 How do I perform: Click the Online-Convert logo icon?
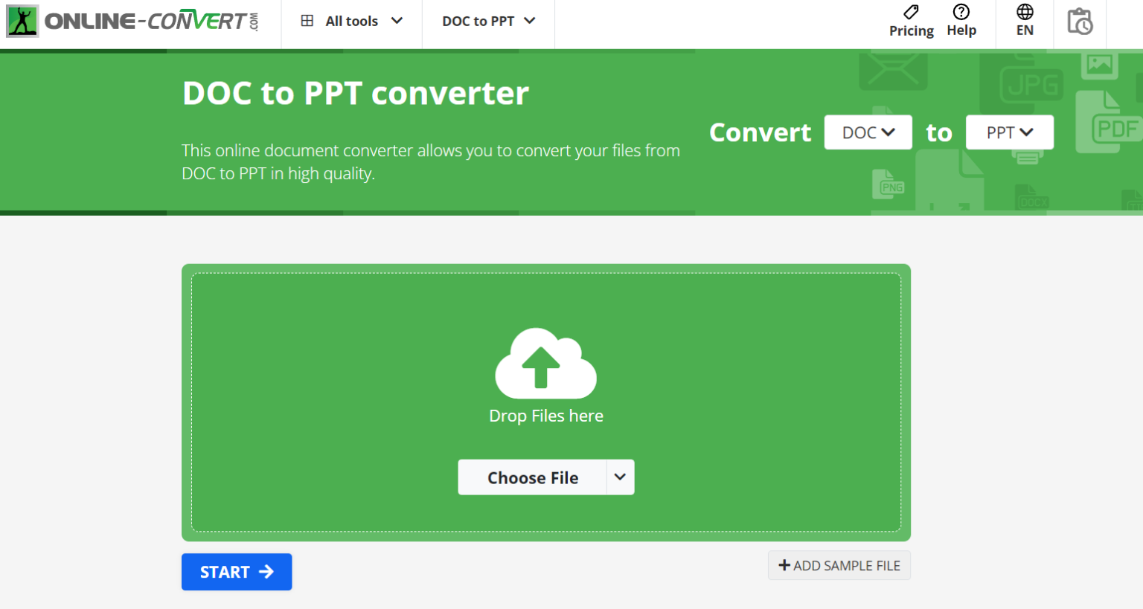click(22, 20)
